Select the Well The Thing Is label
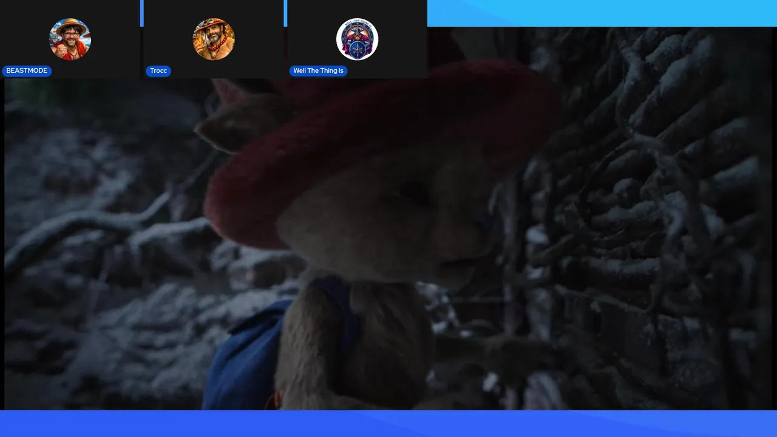777x437 pixels. tap(318, 71)
